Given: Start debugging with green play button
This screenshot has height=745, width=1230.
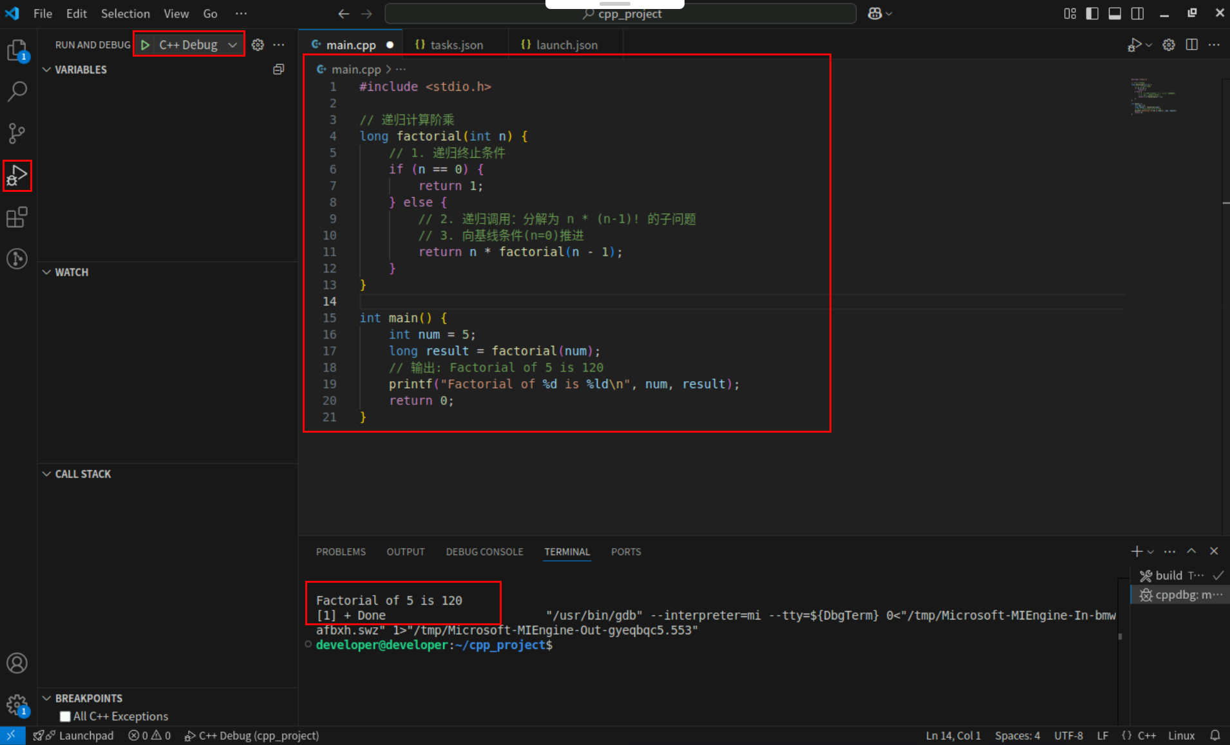Looking at the screenshot, I should click(x=146, y=44).
